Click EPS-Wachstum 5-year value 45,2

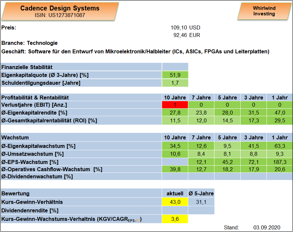tap(228, 162)
